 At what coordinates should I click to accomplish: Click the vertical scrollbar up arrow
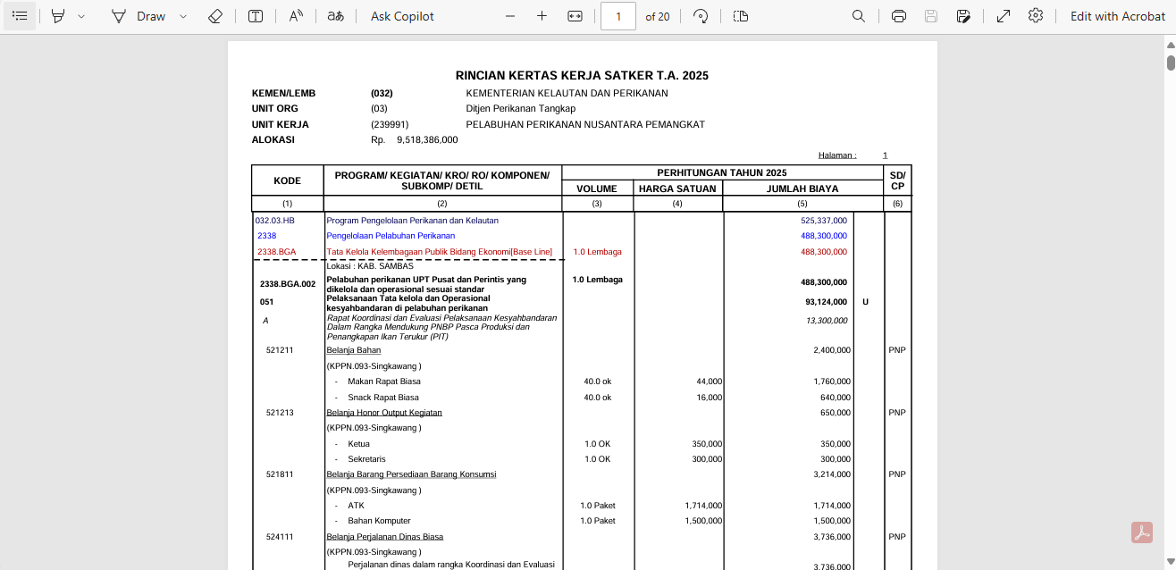pos(1171,43)
